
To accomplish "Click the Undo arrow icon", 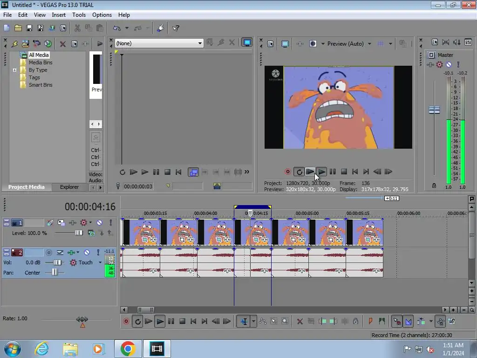I will tap(117, 28).
